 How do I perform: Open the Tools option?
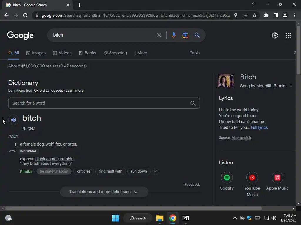point(195,53)
